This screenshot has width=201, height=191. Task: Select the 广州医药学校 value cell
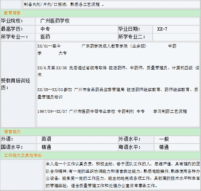(x=118, y=21)
